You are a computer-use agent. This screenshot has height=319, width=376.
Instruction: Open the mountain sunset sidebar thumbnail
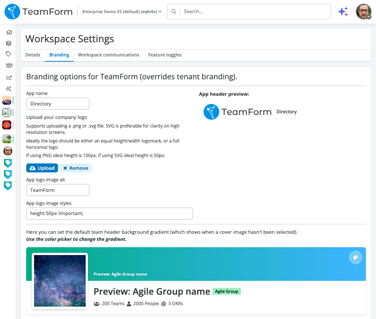pos(7,100)
